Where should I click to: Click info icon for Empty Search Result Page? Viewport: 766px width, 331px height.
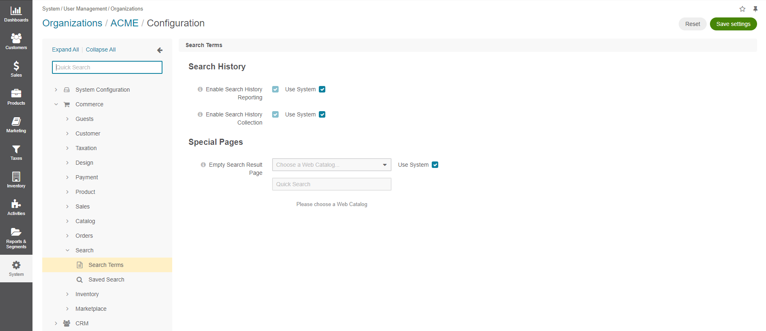coord(203,165)
